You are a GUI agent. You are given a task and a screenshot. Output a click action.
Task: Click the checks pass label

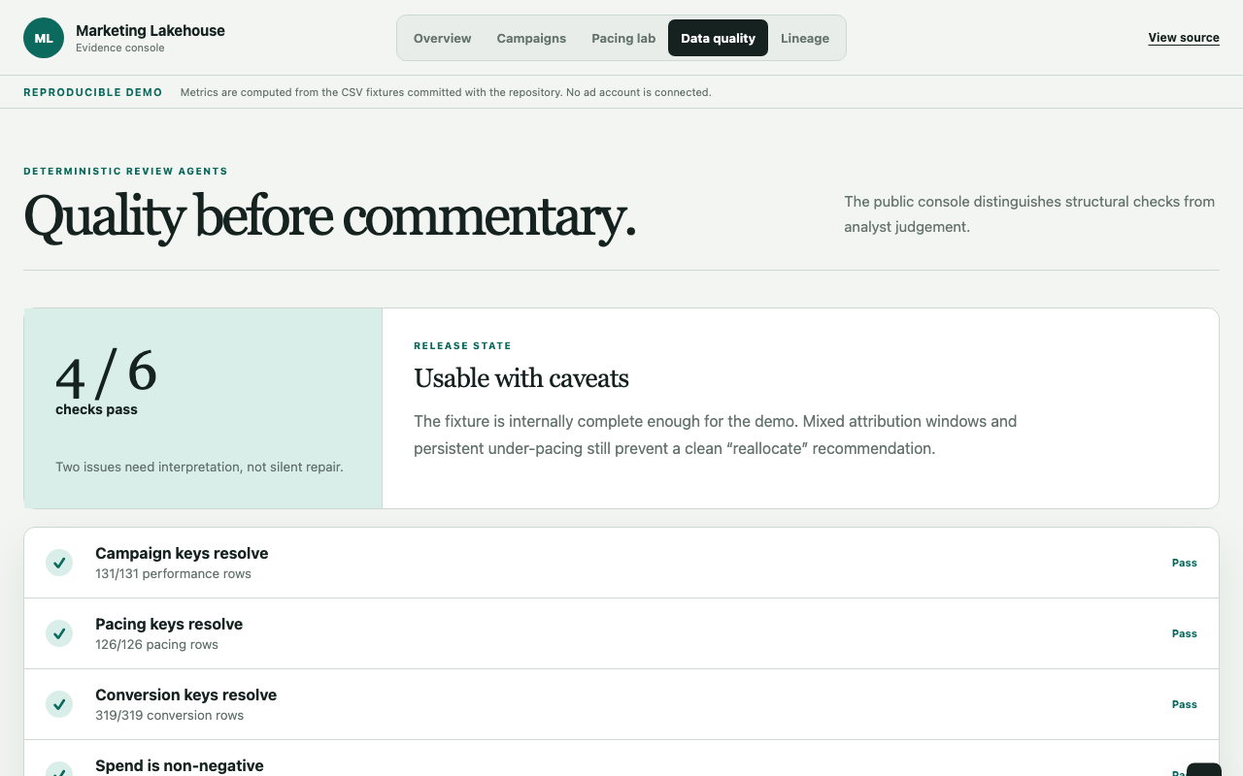pos(96,409)
